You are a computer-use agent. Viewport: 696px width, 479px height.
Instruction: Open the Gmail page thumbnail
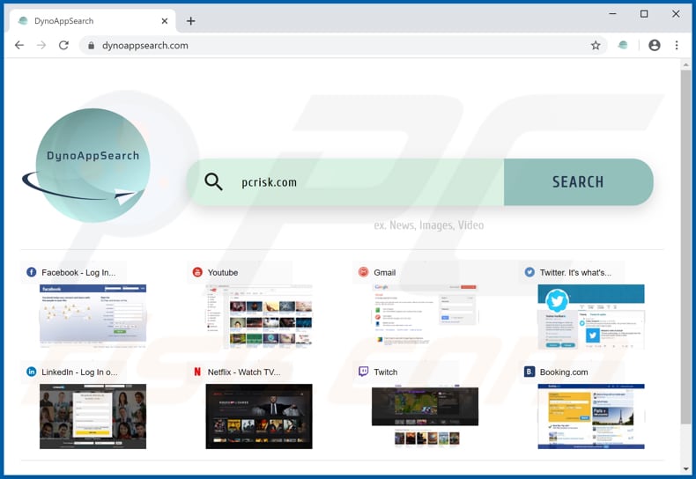point(425,317)
